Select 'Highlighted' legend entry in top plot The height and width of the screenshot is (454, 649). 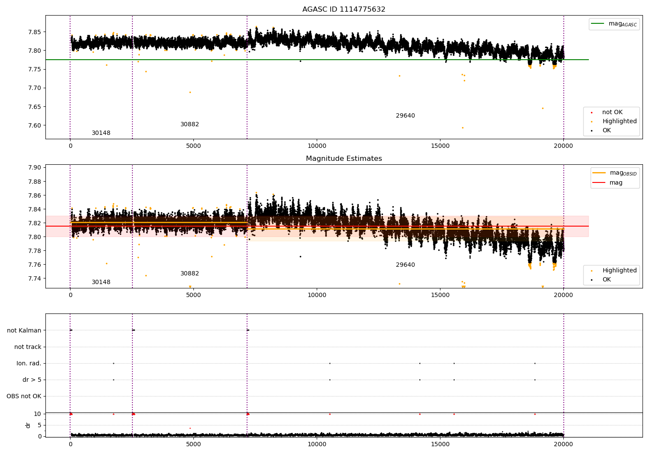click(619, 121)
